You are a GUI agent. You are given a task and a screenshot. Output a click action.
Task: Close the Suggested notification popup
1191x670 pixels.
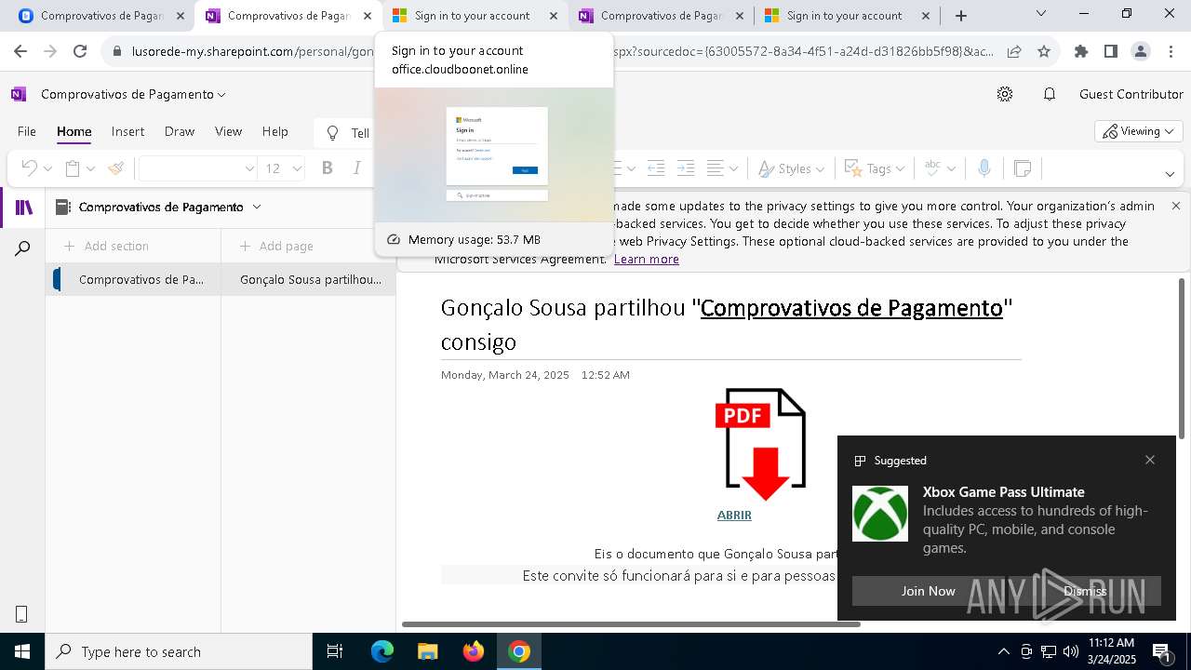tap(1150, 460)
